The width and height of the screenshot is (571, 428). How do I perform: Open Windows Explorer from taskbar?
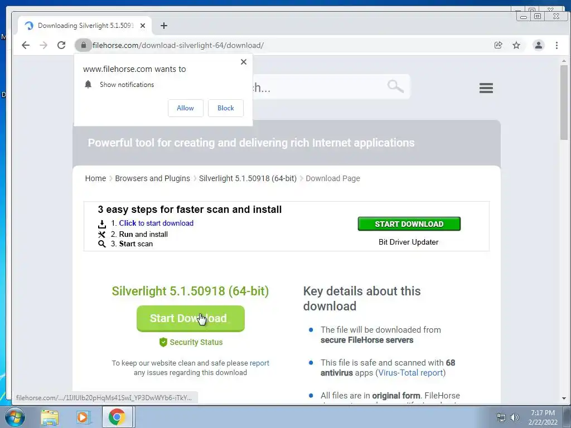50,417
